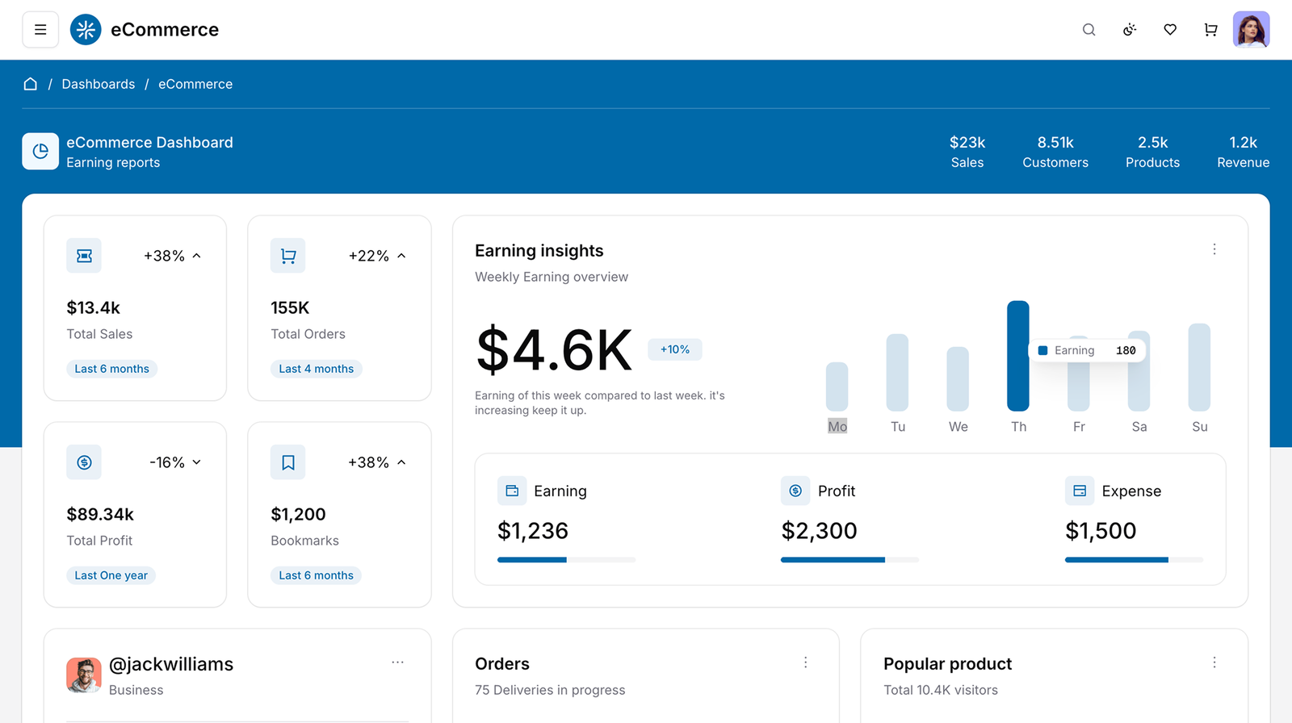Click the 75 Deliveries in progress text
The width and height of the screenshot is (1292, 723).
(550, 690)
